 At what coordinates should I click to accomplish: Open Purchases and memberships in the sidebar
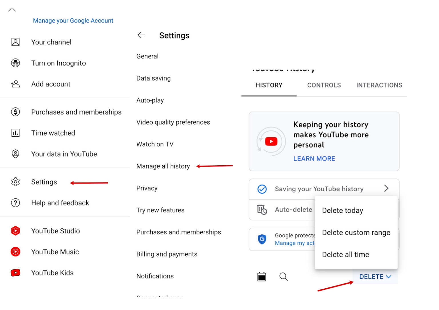(x=76, y=112)
